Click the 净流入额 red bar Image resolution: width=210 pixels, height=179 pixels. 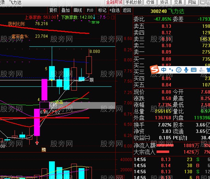(x=165, y=145)
